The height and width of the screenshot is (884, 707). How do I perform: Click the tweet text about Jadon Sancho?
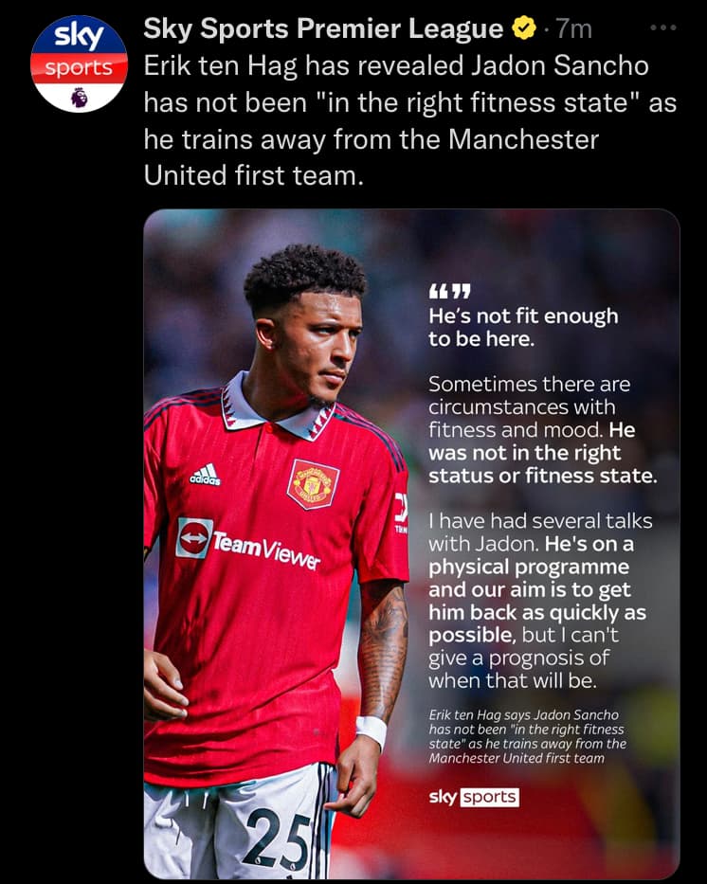pos(409,120)
